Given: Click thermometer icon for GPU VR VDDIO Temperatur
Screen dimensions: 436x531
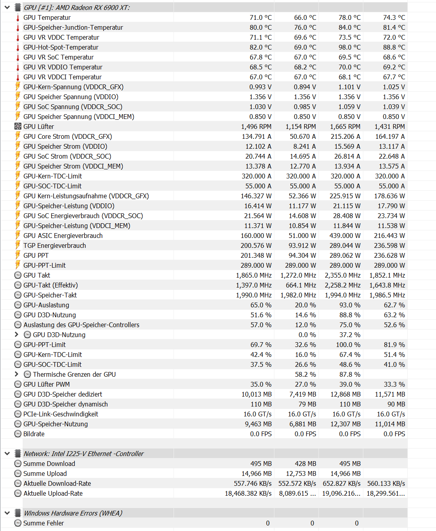Looking at the screenshot, I should [x=18, y=67].
